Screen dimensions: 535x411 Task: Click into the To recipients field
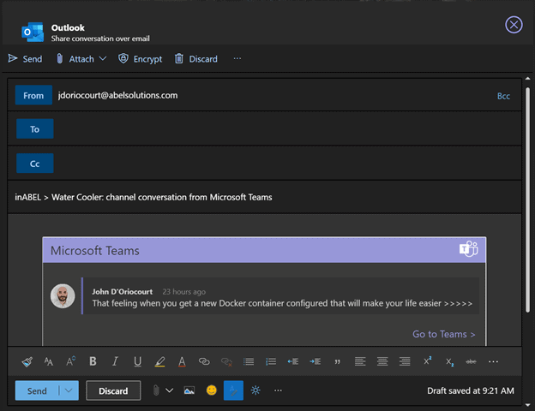(286, 128)
